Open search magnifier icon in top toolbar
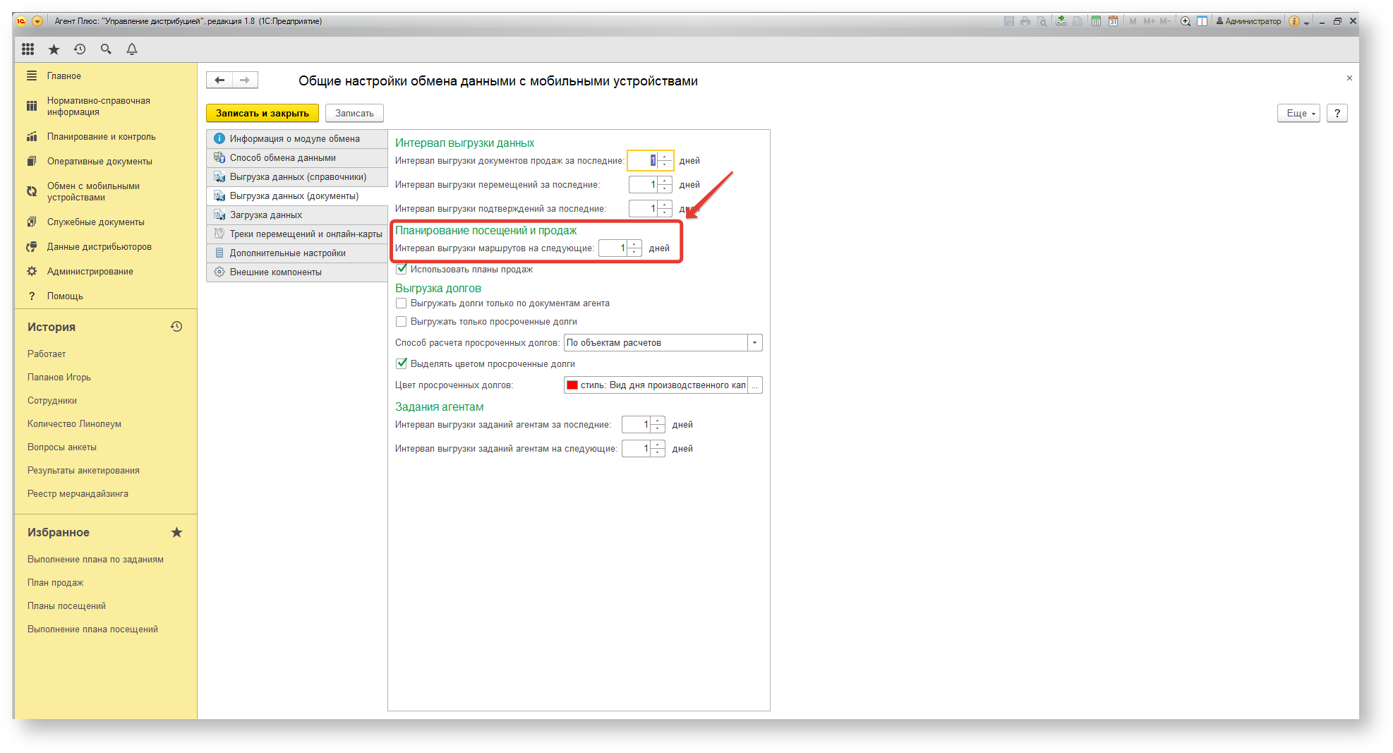Screen dimensions: 1393x753 (106, 49)
